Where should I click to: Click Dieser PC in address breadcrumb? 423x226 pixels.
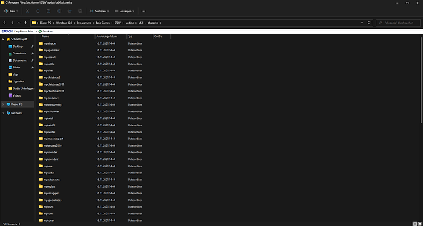(45, 23)
